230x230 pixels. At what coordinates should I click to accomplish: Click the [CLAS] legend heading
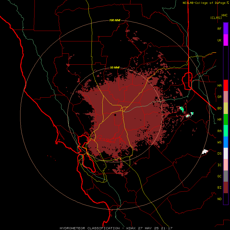coord(216,18)
